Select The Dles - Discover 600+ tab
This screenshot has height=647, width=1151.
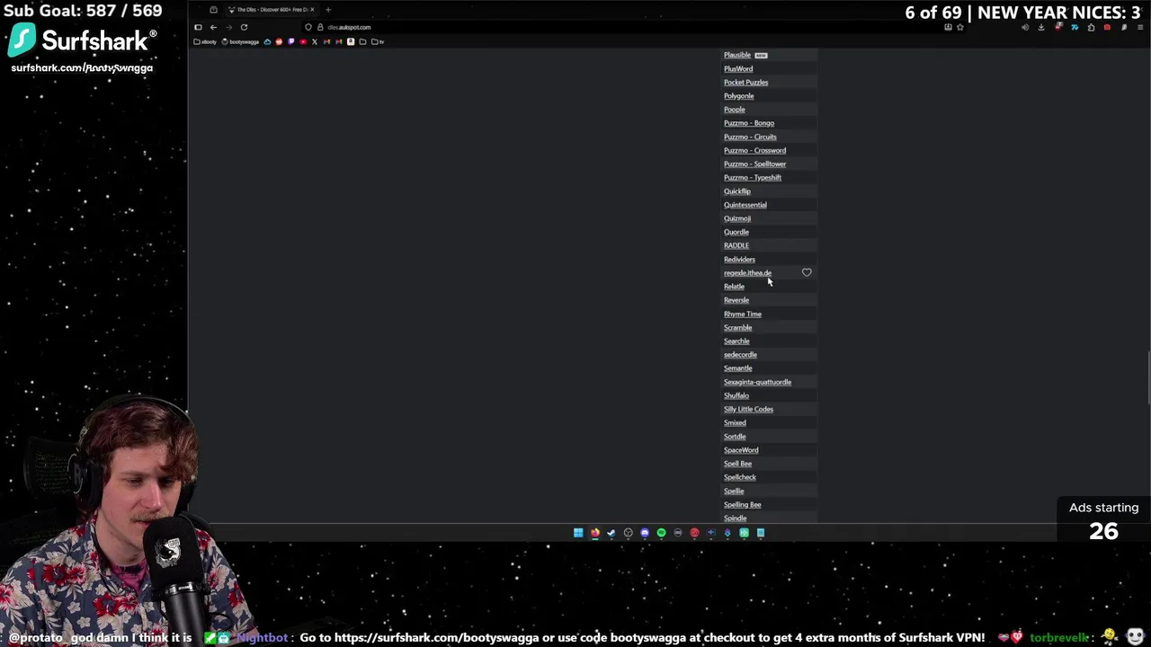(272, 10)
